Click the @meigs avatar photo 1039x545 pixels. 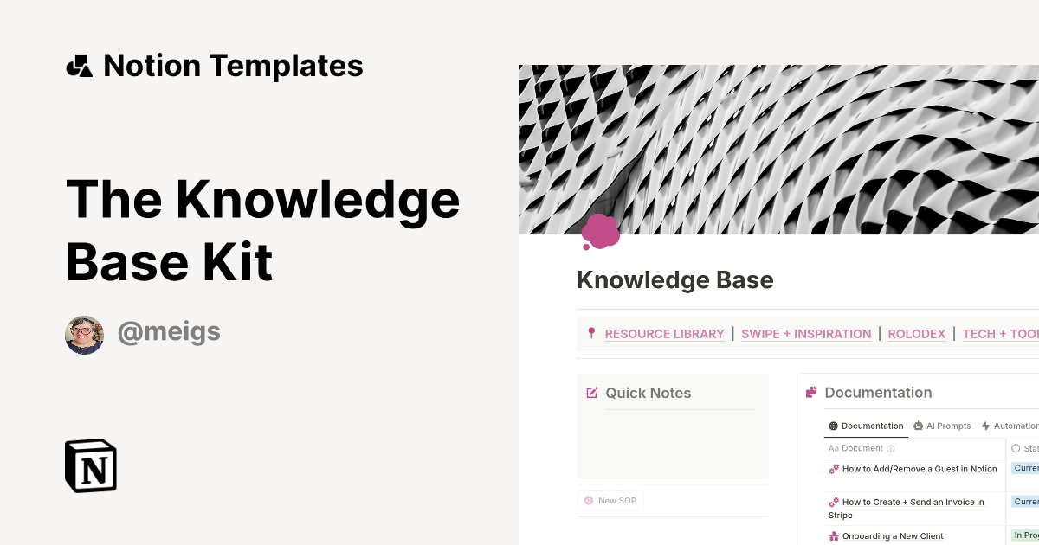[84, 334]
